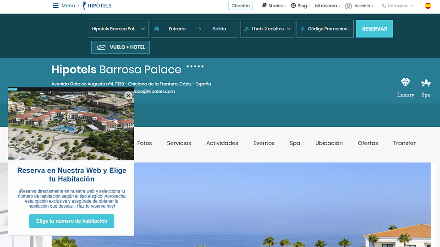Click the guests people icon
The height and width of the screenshot is (247, 440).
(x=246, y=29)
